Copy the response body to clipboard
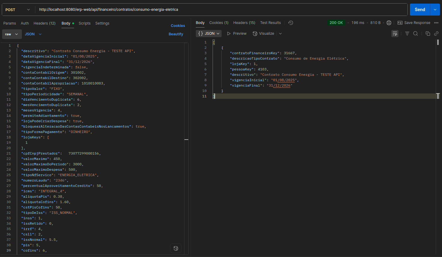 tap(428, 34)
